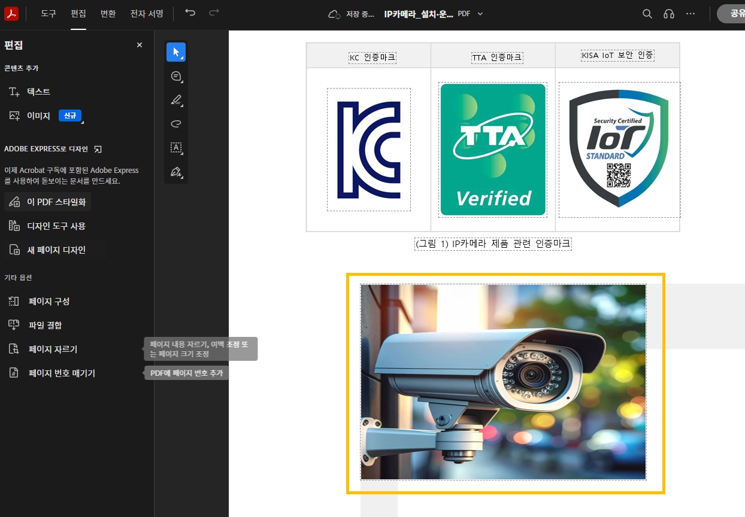Switch to the 편집 tab
This screenshot has width=745, height=517.
pos(78,13)
